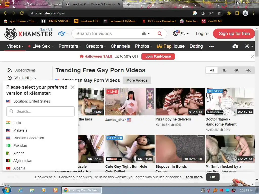Image resolution: width=259 pixels, height=194 pixels.
Task: Click the install app icon in address bar
Action: (203, 13)
